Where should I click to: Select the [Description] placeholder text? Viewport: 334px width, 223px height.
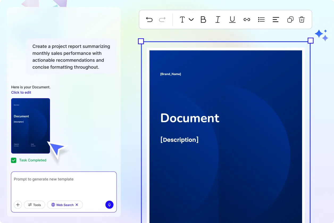179,140
